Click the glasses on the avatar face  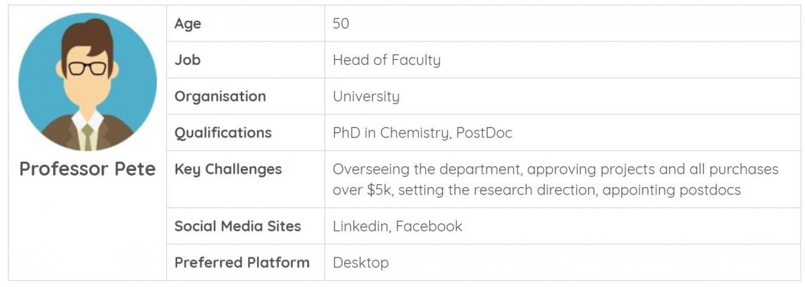(x=88, y=68)
